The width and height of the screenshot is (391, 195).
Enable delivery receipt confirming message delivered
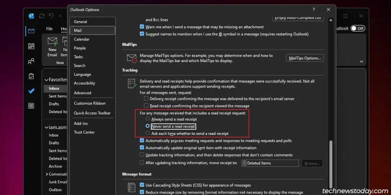tap(146, 99)
